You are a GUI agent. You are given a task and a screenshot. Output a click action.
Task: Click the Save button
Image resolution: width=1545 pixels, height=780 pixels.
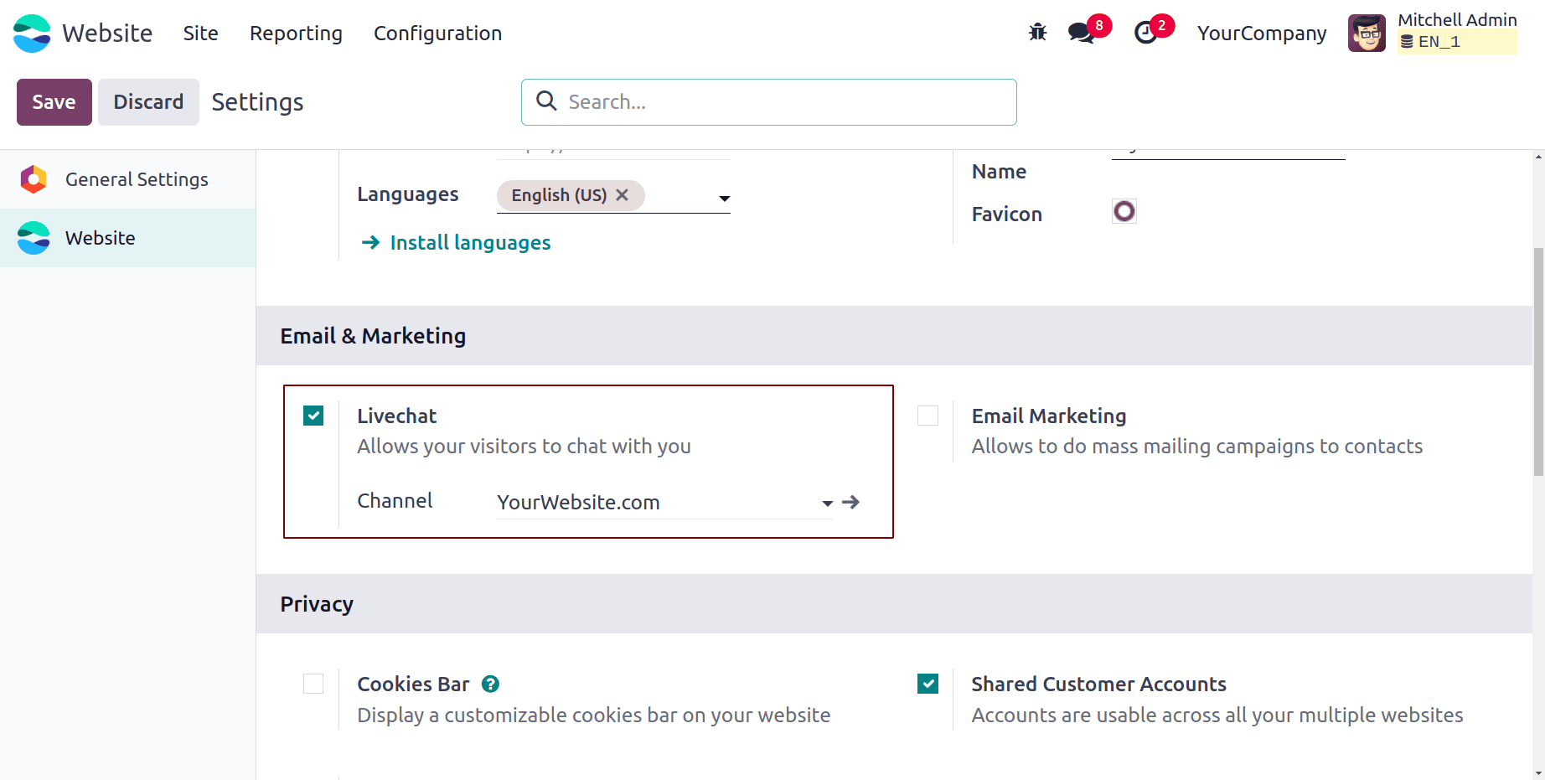pyautogui.click(x=54, y=101)
